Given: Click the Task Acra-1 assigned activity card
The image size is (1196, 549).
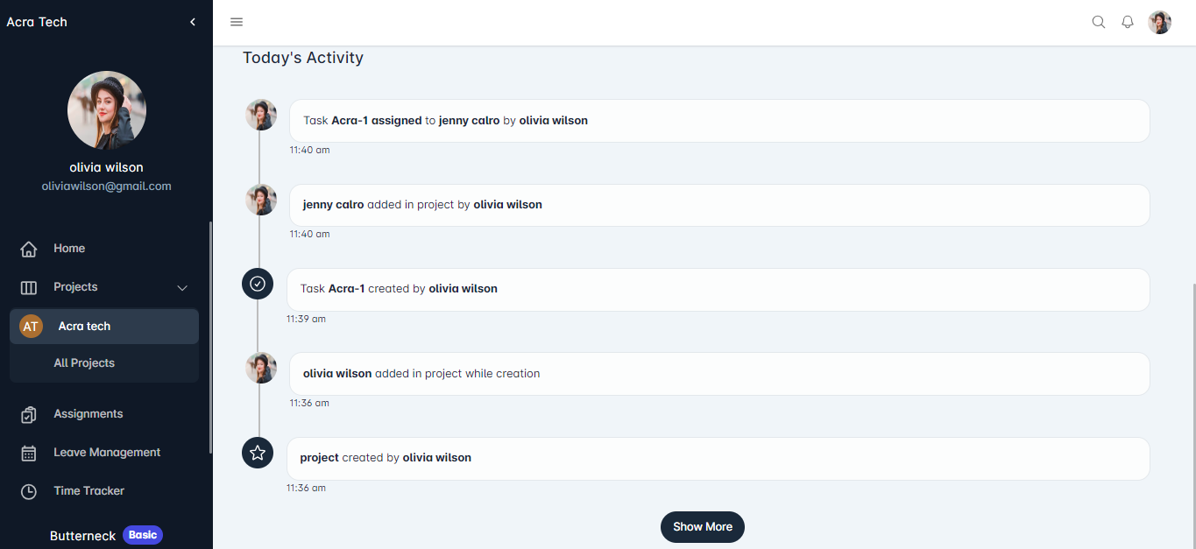Looking at the screenshot, I should pos(718,121).
